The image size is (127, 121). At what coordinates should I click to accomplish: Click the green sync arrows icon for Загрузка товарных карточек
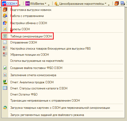coord(5,108)
